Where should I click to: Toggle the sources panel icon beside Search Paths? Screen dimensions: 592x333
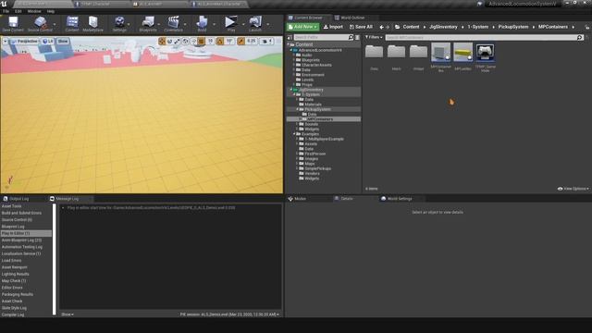click(290, 37)
